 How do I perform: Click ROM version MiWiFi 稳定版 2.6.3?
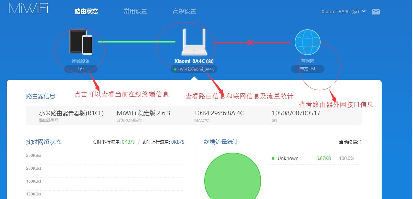click(x=143, y=113)
